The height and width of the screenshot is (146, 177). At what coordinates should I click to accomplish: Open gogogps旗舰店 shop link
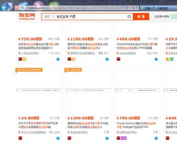click(127, 53)
